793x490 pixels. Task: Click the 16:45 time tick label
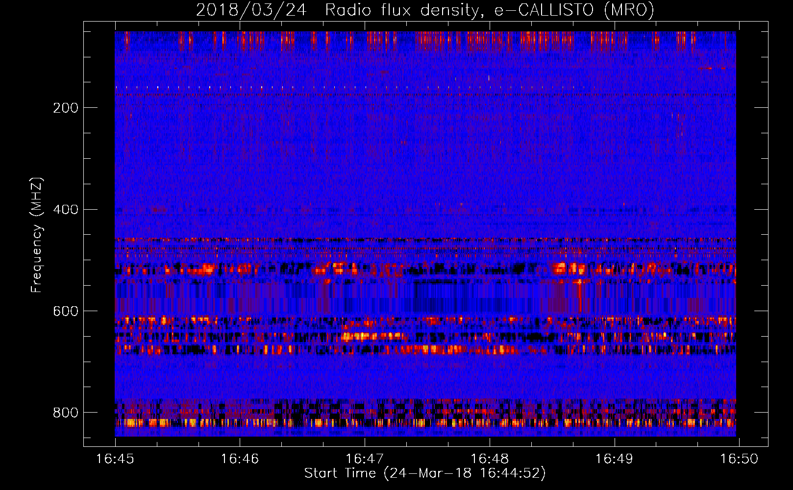click(x=115, y=459)
